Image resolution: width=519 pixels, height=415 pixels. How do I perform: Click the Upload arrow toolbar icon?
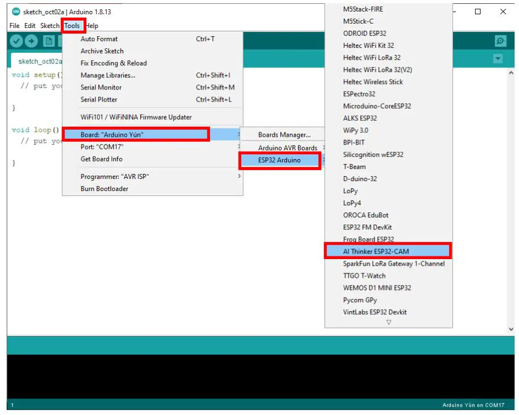click(31, 41)
